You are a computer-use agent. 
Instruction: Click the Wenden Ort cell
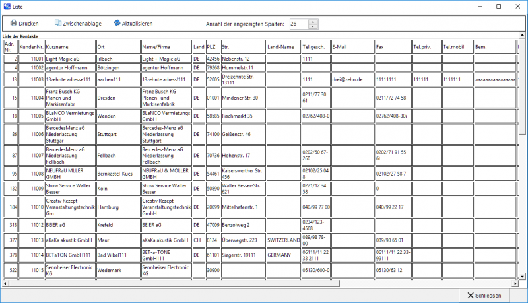118,116
